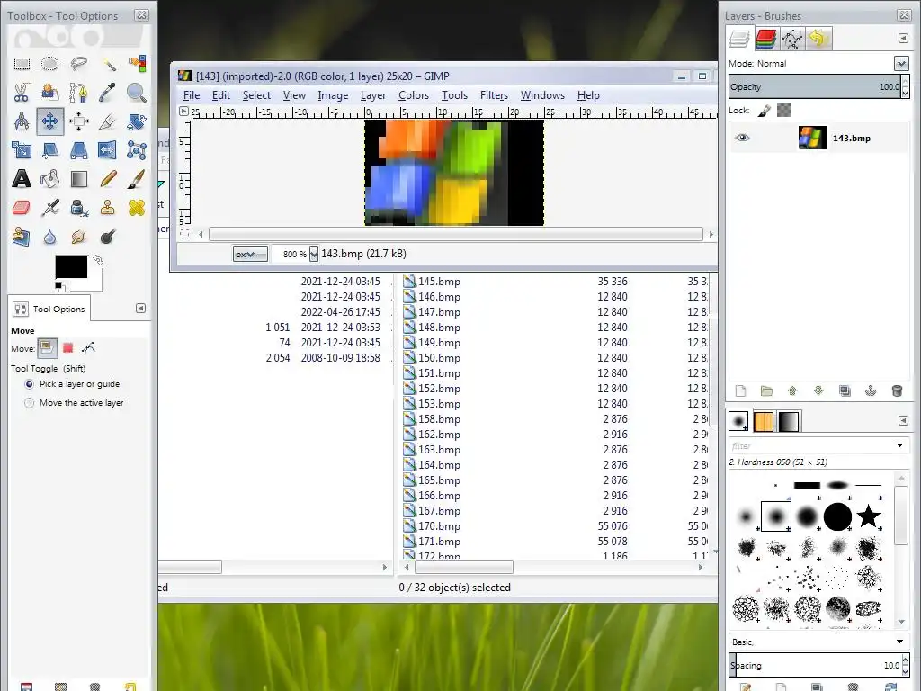Screen dimensions: 921x691
Task: Open the Tool Options tab menu arrow
Action: [140, 309]
